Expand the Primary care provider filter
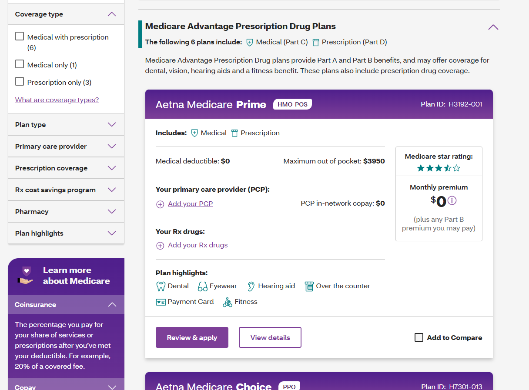This screenshot has width=529, height=390. click(x=66, y=147)
